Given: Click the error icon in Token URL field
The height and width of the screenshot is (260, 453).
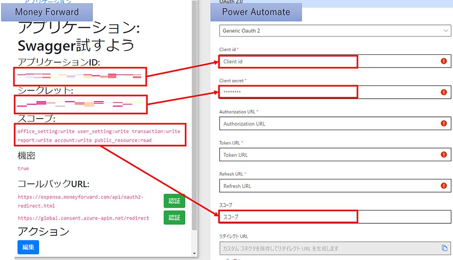Looking at the screenshot, I should pyautogui.click(x=444, y=154).
